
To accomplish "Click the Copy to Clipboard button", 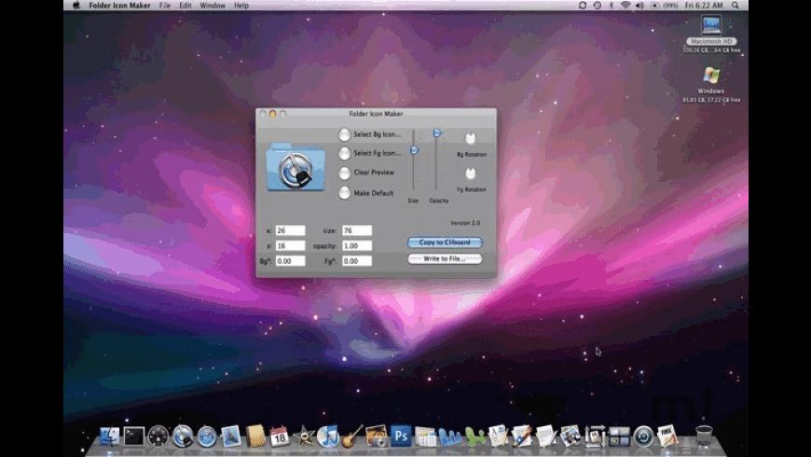I will click(445, 242).
